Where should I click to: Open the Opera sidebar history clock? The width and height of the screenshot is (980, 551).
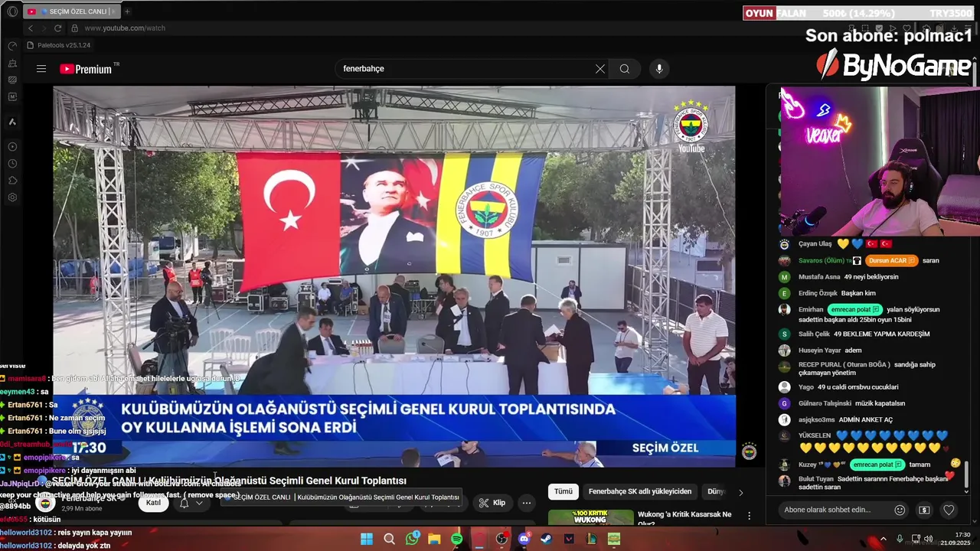click(12, 164)
